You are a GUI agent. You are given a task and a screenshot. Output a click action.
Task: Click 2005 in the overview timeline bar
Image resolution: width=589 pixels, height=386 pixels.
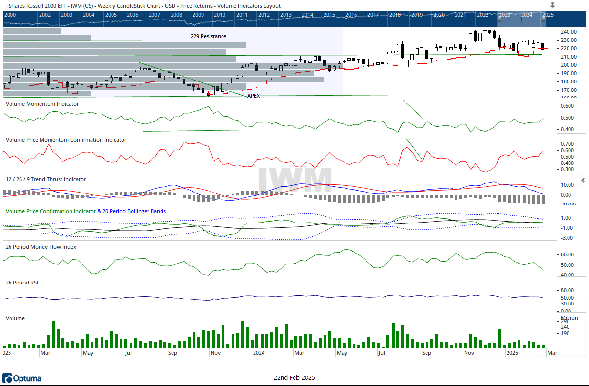[x=111, y=15]
